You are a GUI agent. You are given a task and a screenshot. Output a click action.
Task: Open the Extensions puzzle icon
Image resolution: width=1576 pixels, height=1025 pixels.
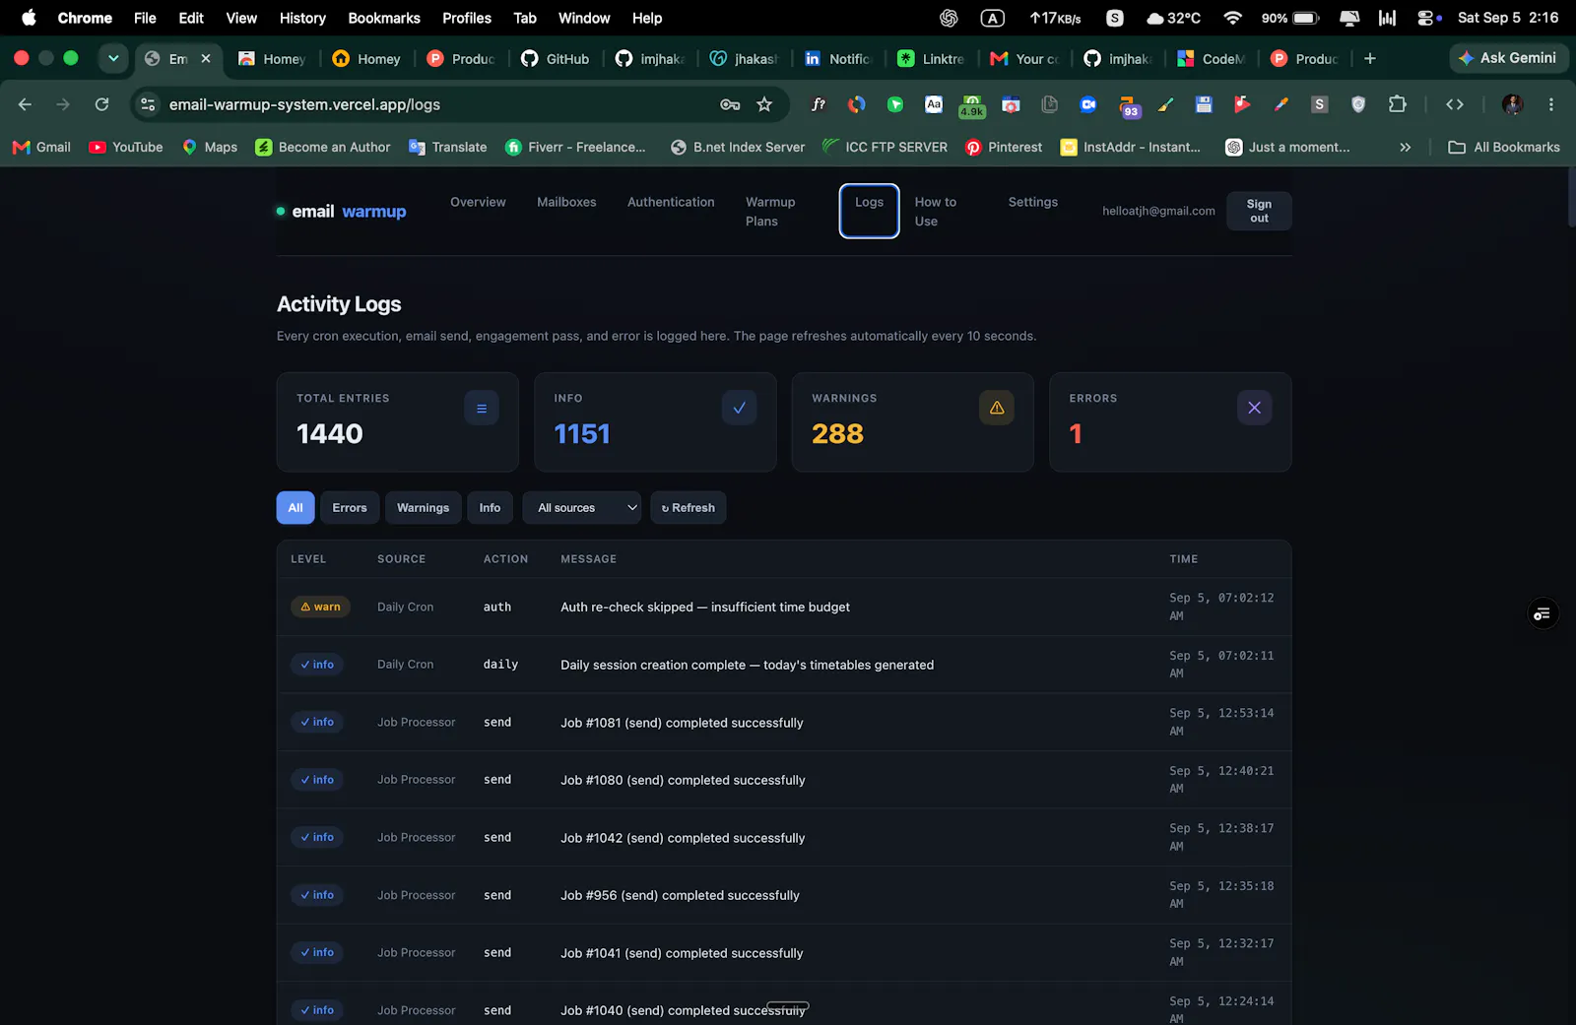click(1397, 104)
